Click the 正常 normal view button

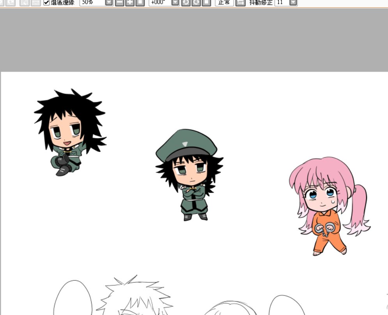(224, 2)
